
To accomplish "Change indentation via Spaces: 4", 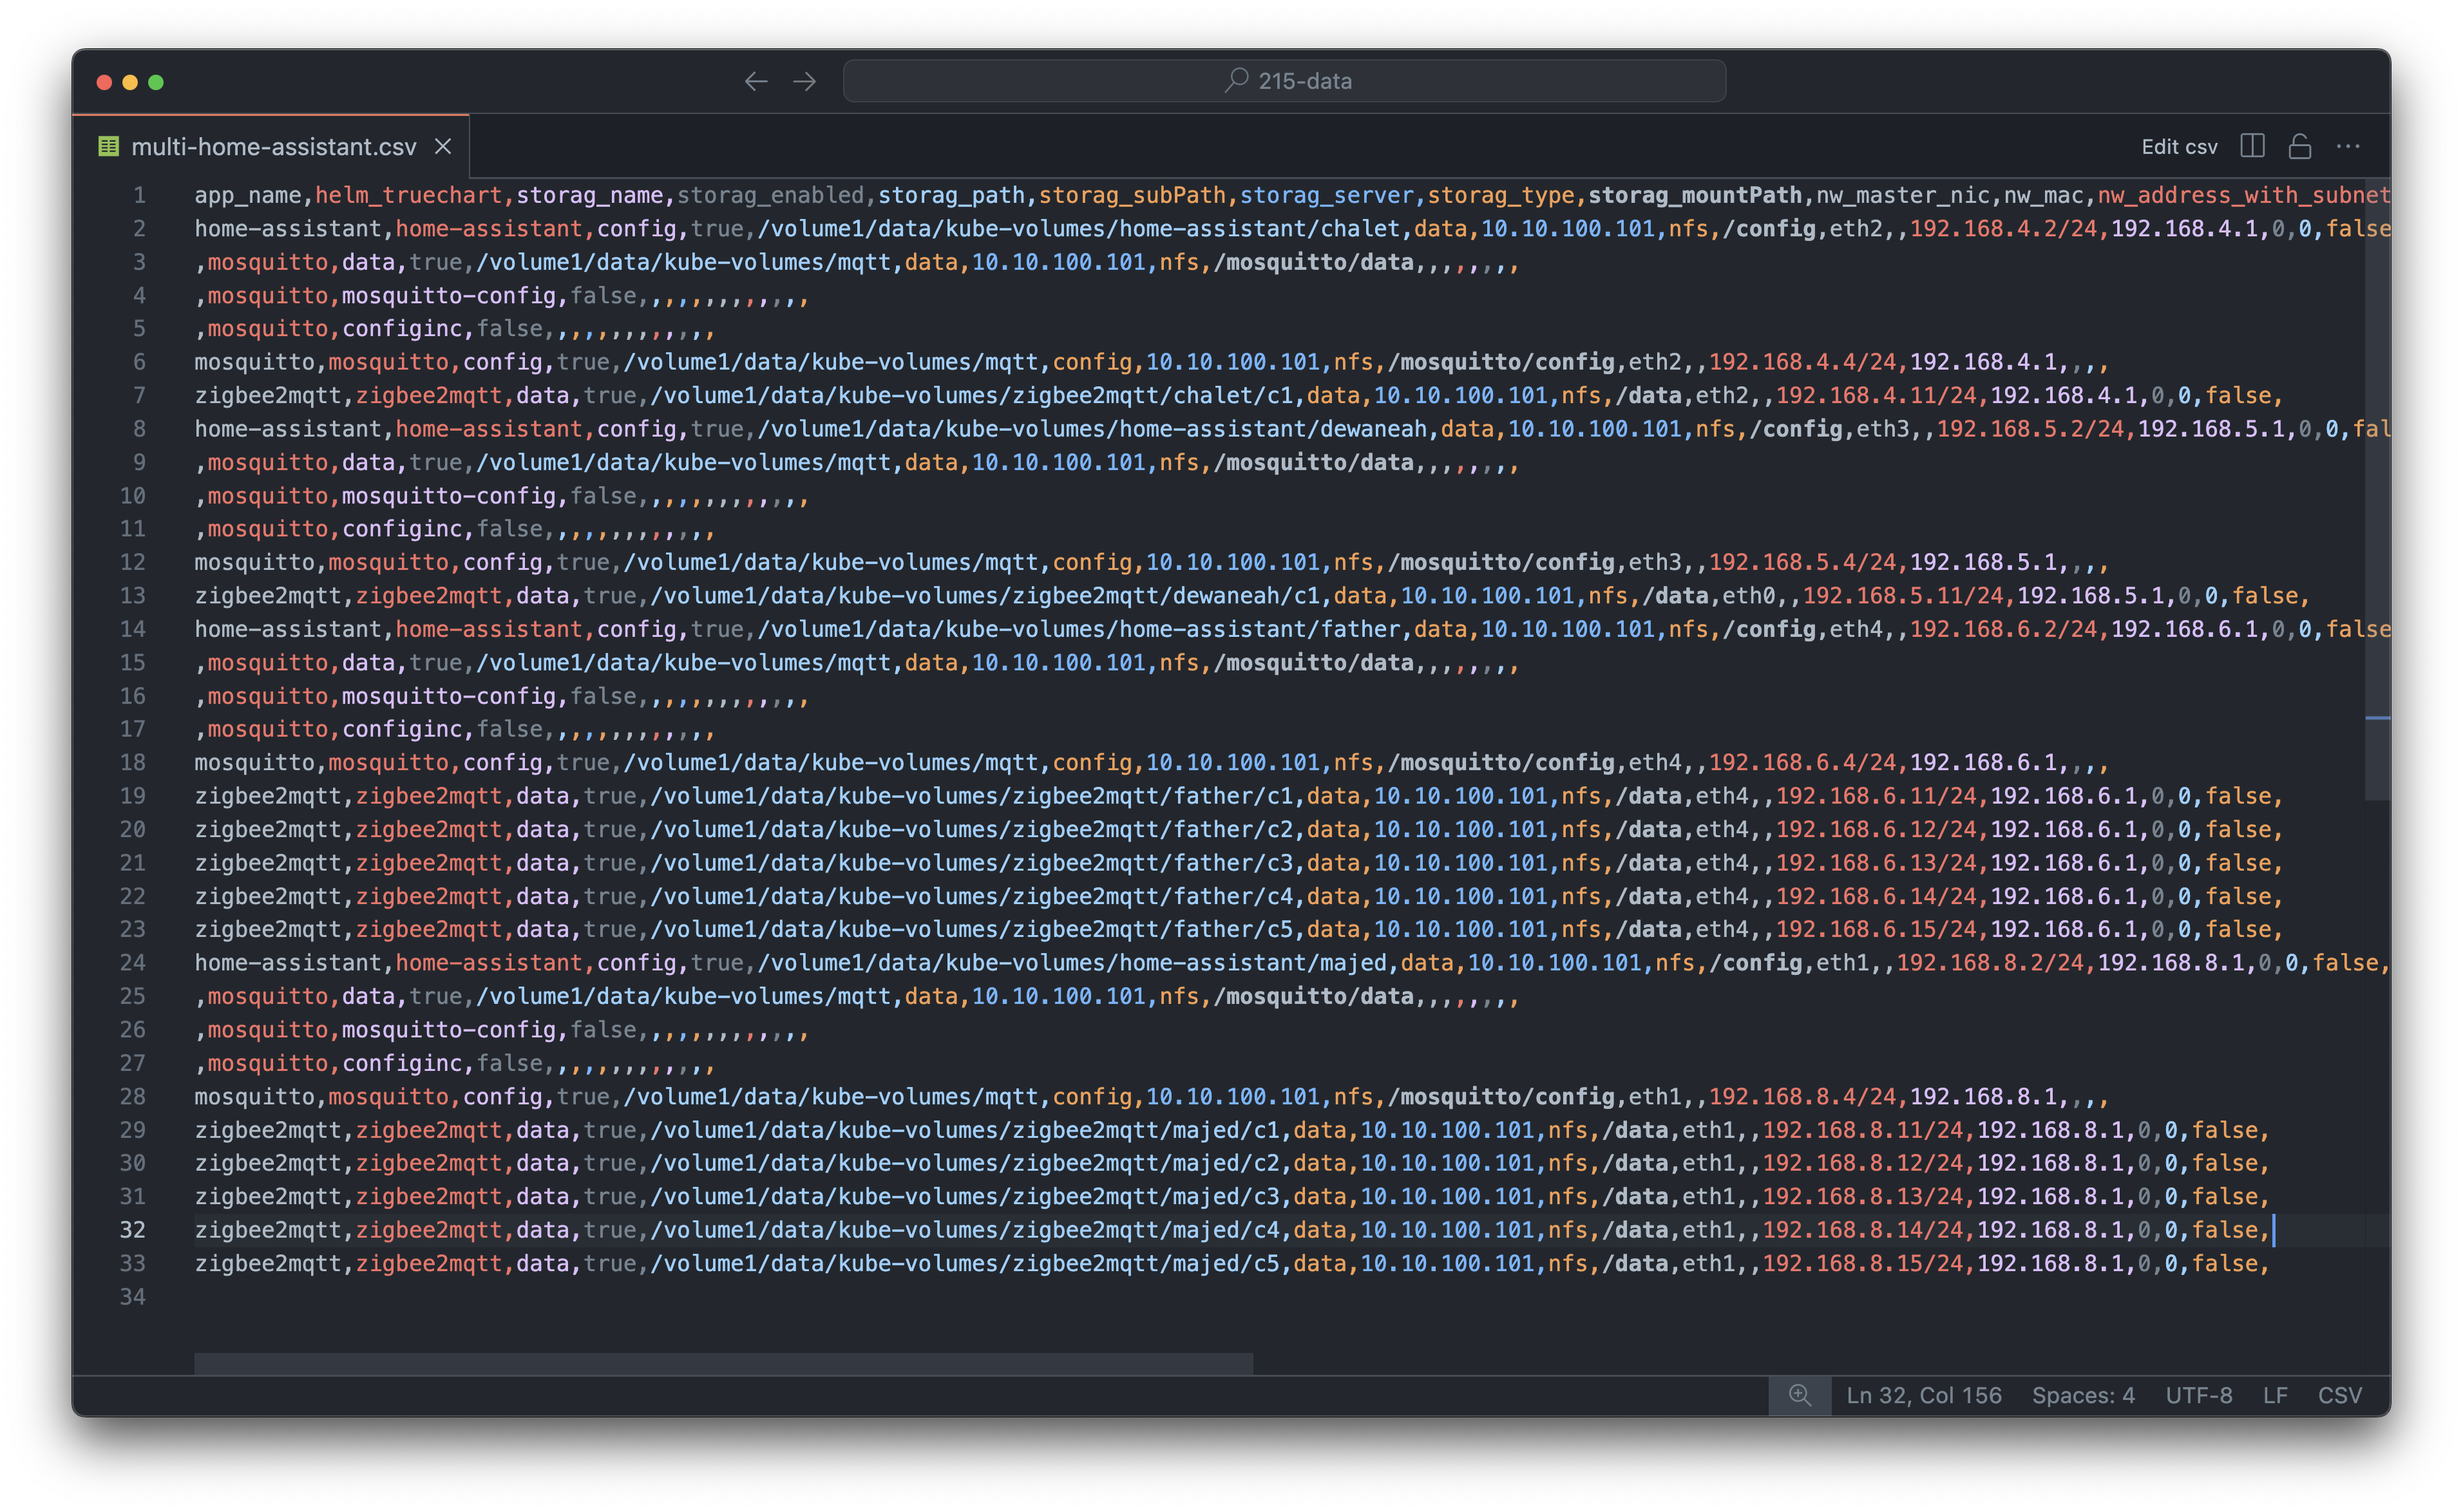I will click(x=2083, y=1395).
